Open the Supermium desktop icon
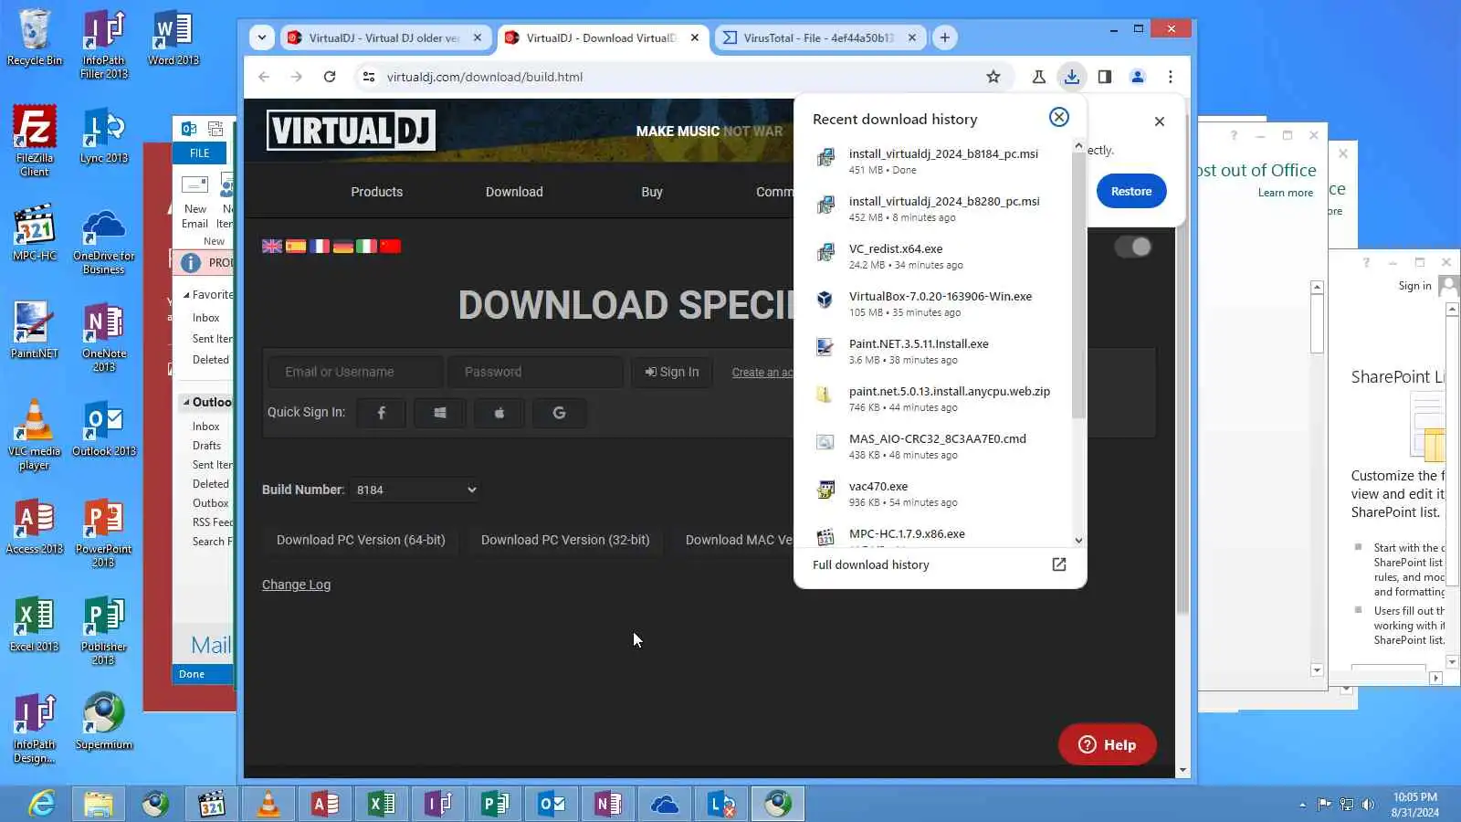The image size is (1461, 822). [x=104, y=722]
